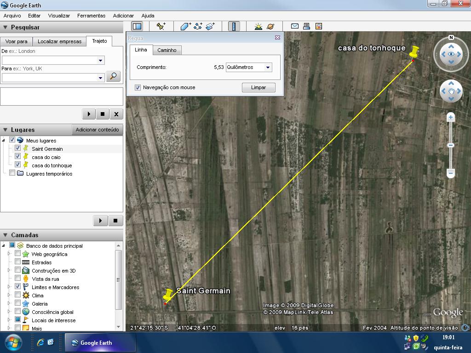Click the zoom slider handle
Screen dimensions: 471x353
click(x=451, y=145)
